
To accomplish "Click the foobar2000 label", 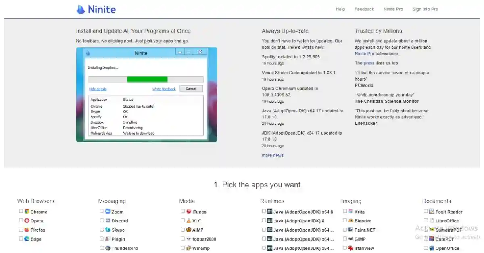I will [x=204, y=239].
